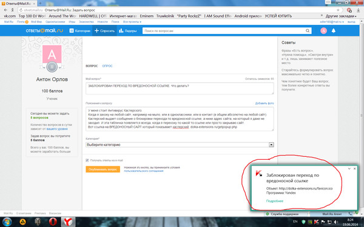
Task: Click the user name Антон Орлов
Action: (52, 79)
